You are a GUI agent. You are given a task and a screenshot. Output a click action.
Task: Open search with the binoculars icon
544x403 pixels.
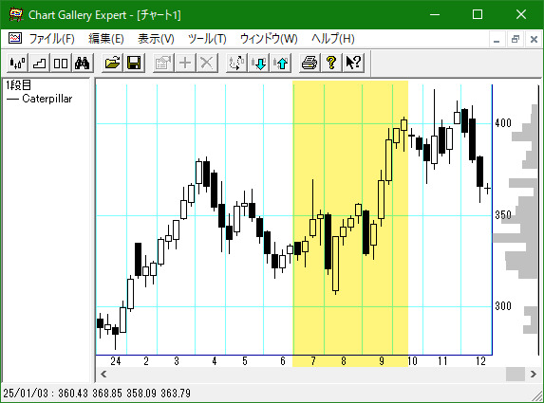click(x=83, y=64)
